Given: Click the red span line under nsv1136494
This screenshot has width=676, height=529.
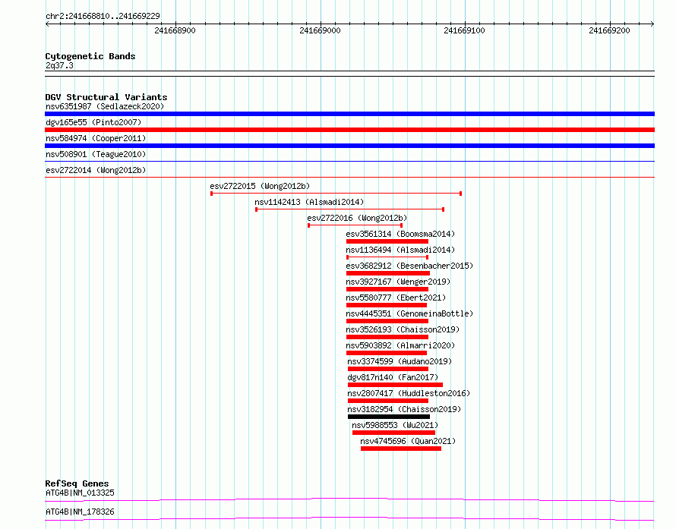Looking at the screenshot, I should pos(387,257).
